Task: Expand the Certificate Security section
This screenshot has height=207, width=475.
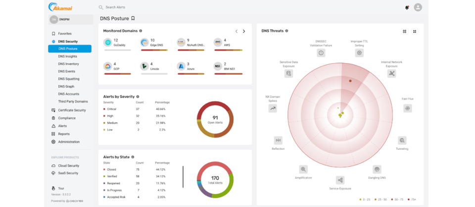Action: click(x=71, y=110)
